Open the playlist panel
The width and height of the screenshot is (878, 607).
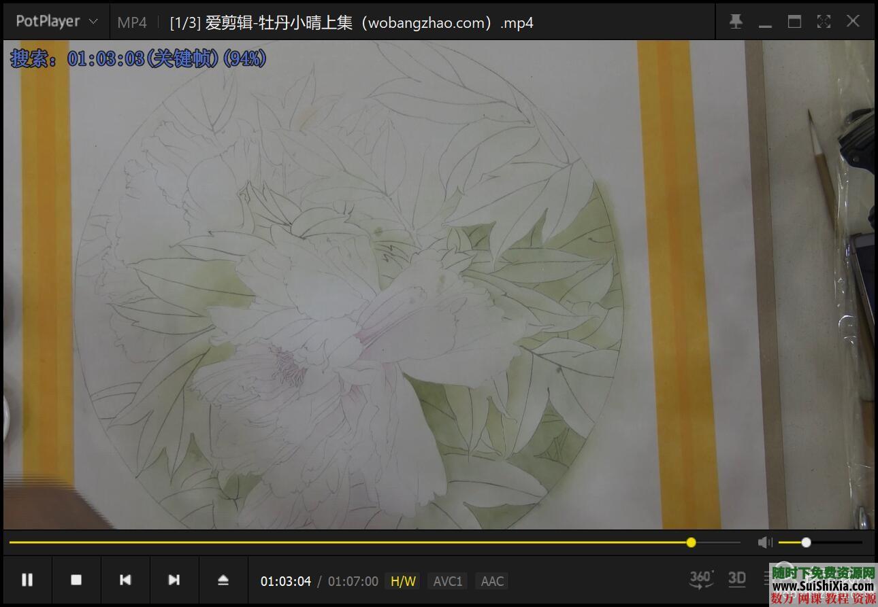(768, 578)
